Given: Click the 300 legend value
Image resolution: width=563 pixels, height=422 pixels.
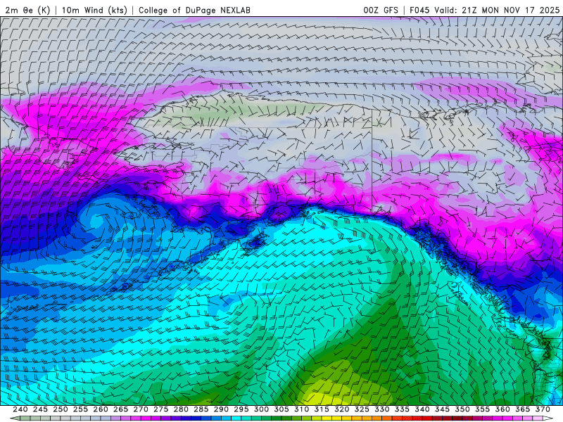Looking at the screenshot, I should [x=261, y=409].
